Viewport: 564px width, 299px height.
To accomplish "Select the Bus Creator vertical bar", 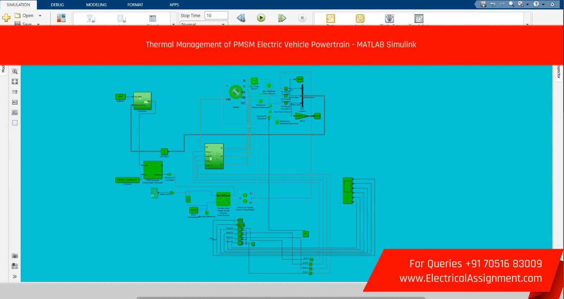I will point(302,96).
